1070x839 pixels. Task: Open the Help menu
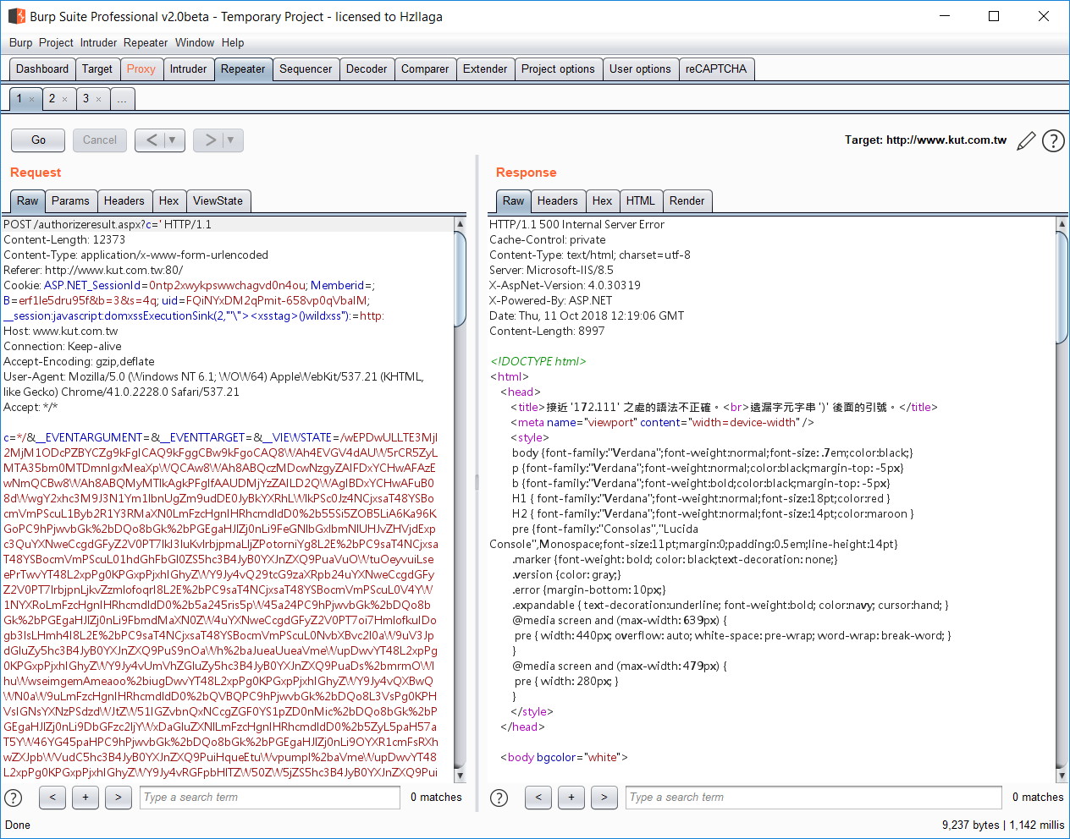(x=233, y=42)
